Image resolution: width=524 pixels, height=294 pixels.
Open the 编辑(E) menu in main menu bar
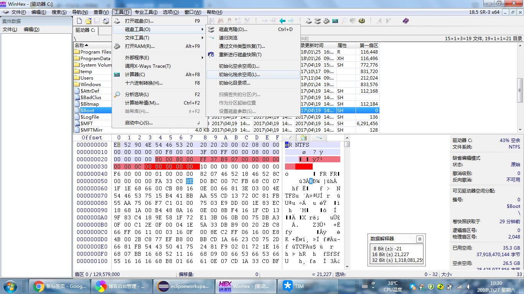click(39, 12)
